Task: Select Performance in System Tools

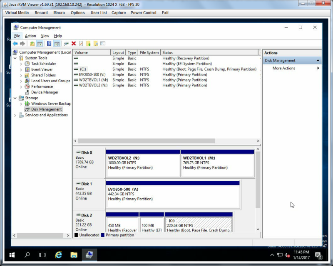Action: (42, 86)
